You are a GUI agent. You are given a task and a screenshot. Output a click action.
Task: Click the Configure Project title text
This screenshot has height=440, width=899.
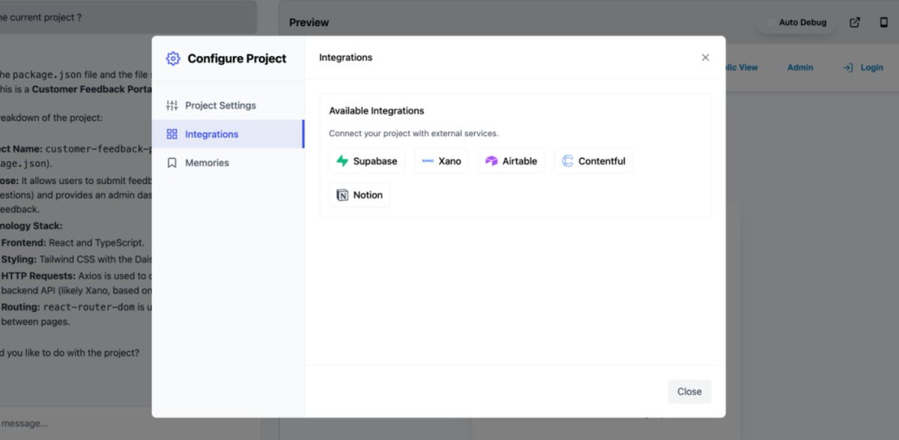coord(237,58)
